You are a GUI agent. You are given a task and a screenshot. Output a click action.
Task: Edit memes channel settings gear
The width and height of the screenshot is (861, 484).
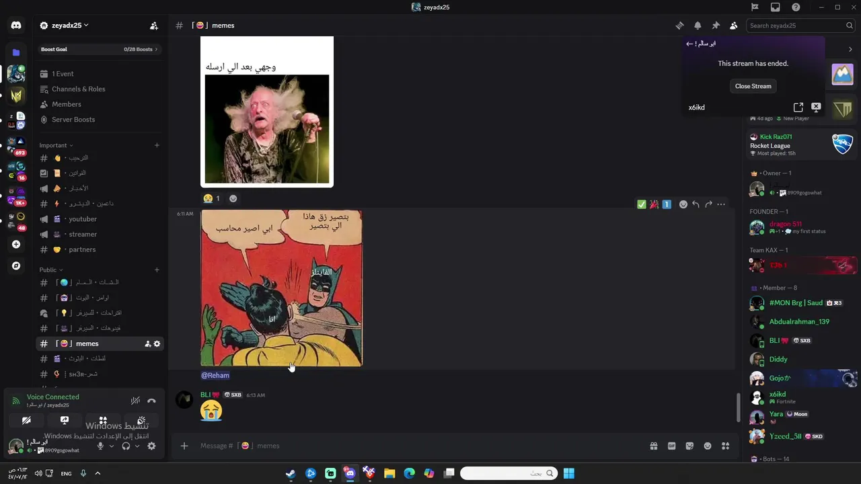pyautogui.click(x=157, y=344)
